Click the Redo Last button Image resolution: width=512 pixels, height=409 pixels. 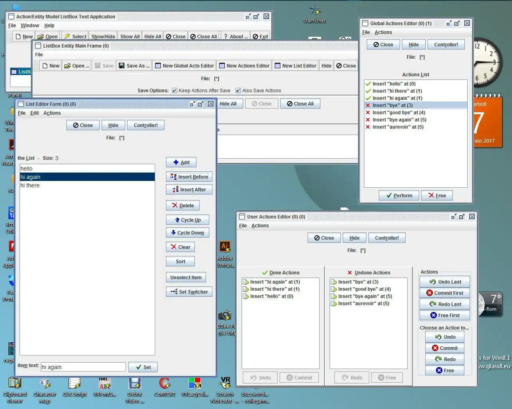[x=445, y=304]
